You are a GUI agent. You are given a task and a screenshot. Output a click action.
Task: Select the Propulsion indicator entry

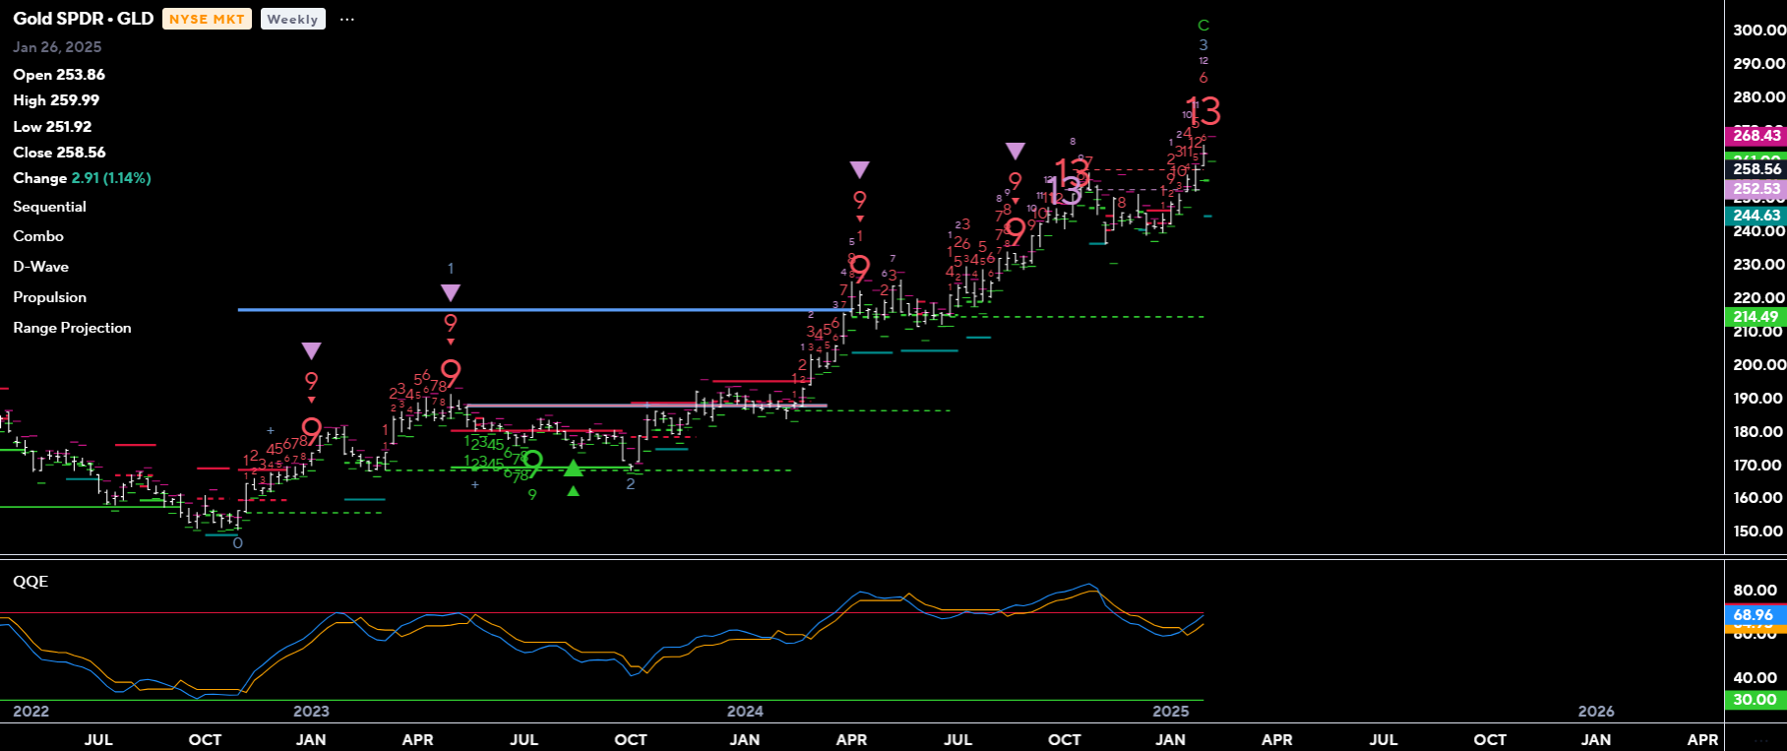(x=49, y=297)
